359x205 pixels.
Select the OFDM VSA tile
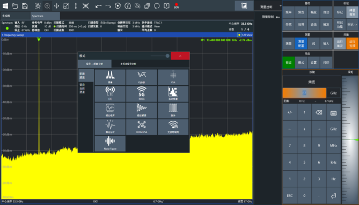pos(142,127)
